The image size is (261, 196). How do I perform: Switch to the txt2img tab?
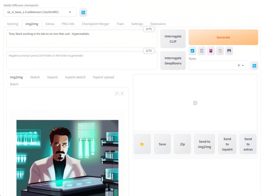[x=13, y=24]
